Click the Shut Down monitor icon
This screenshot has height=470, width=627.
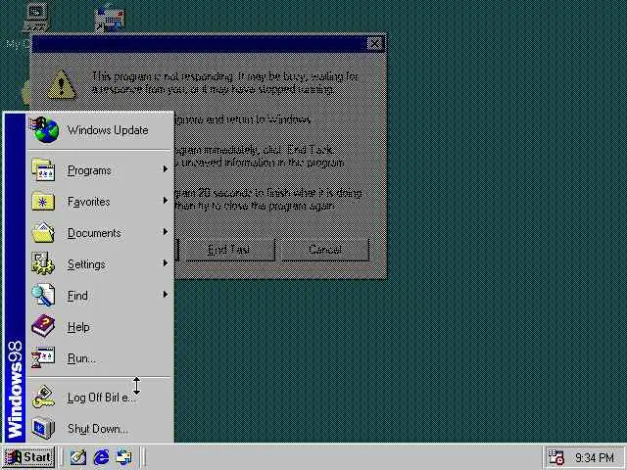(43, 428)
